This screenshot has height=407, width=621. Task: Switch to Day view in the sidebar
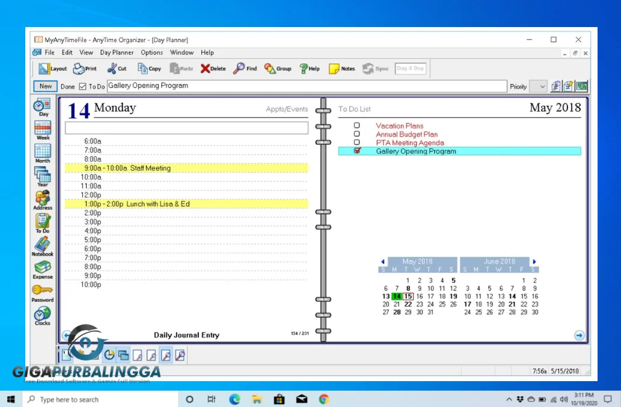42,107
